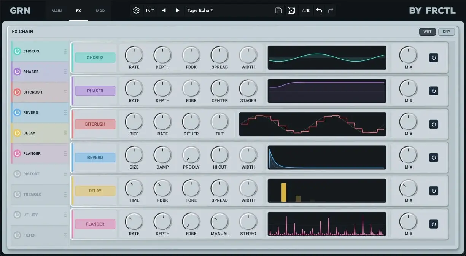Click the Bitcrush BITS knob
Image resolution: width=466 pixels, height=256 pixels.
[134, 122]
